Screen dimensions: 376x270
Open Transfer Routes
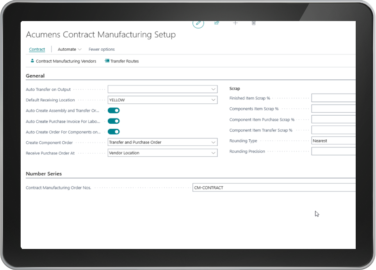click(122, 61)
